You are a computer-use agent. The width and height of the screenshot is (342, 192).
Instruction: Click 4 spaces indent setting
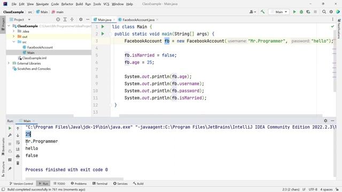click(327, 189)
